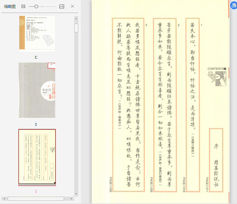Screen dimensions: 237x204
Task: Click the "华严经·普贤行愿品" source citation
Action: [160, 168]
